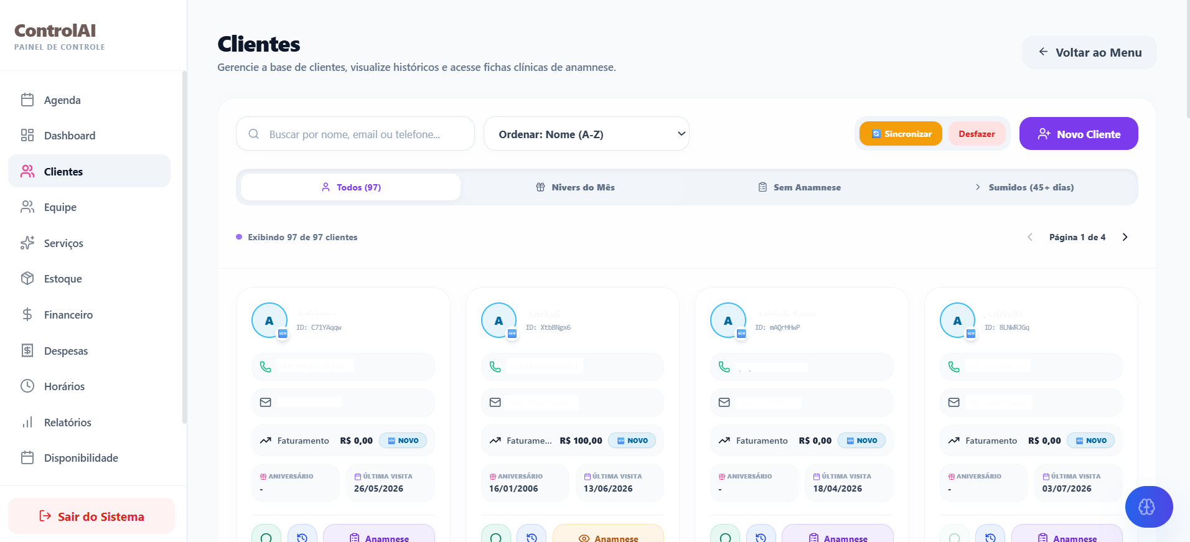Switch to Sumidos (45+ dias) tab

pos(1024,187)
